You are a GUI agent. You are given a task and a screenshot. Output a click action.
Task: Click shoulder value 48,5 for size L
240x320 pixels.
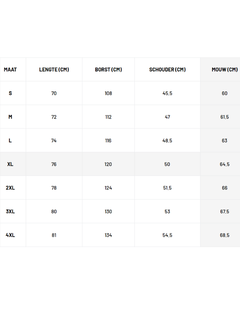point(167,140)
